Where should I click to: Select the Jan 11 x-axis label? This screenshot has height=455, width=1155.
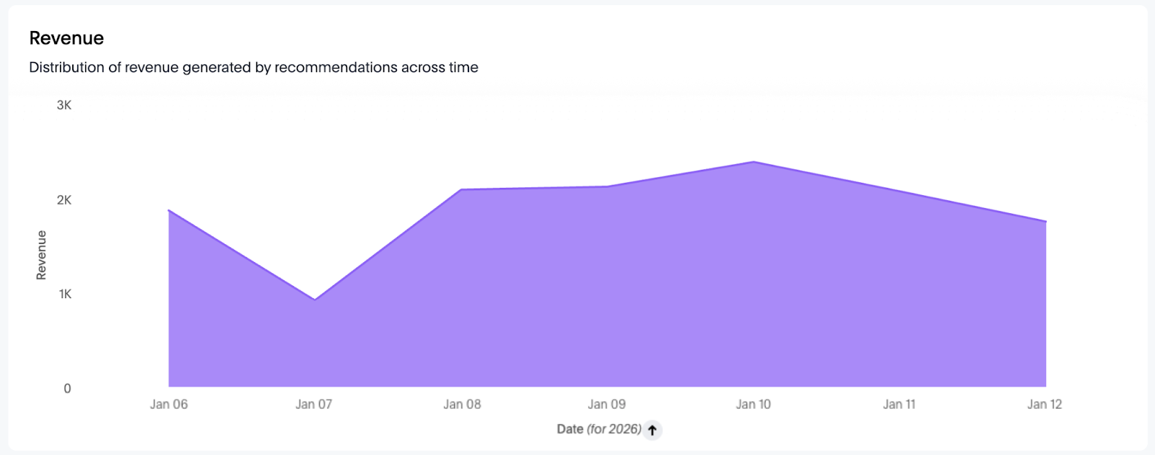coord(899,404)
